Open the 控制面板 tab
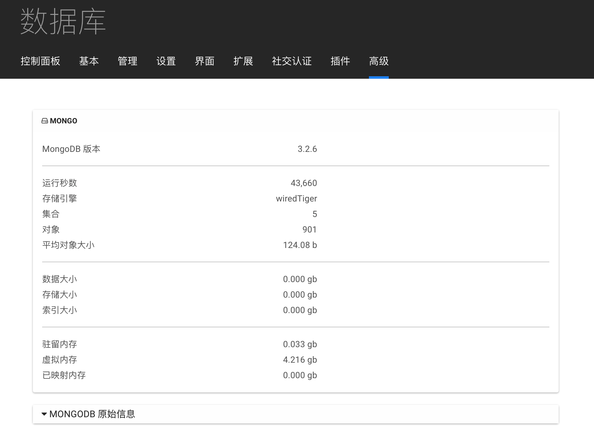 [x=40, y=61]
